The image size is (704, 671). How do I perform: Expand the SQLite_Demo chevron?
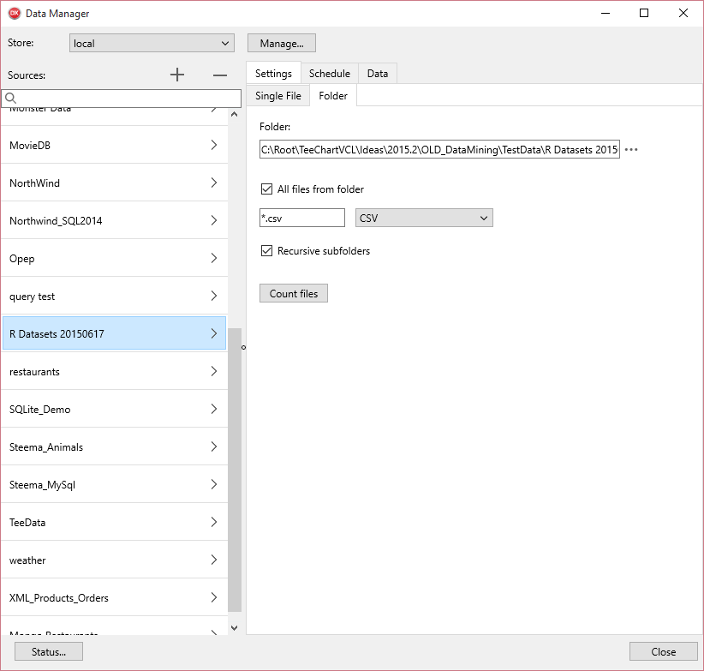click(214, 409)
